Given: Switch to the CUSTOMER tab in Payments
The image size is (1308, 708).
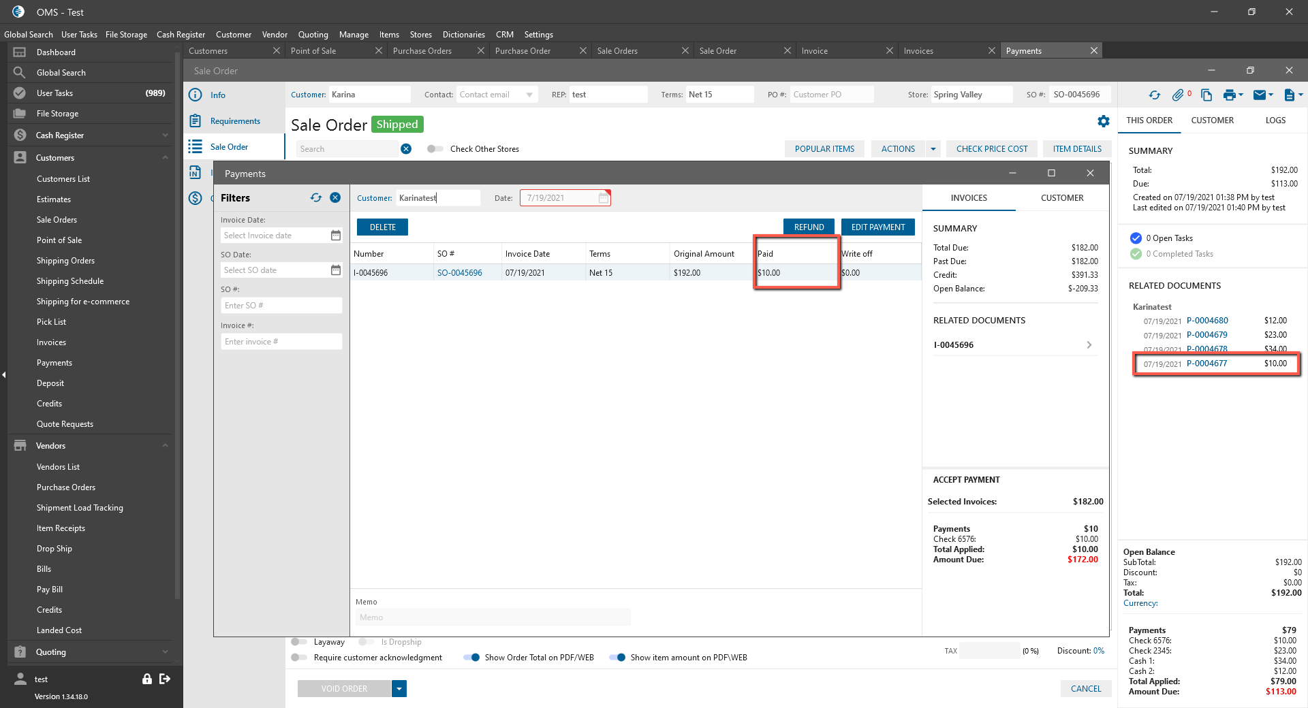Looking at the screenshot, I should [1062, 198].
